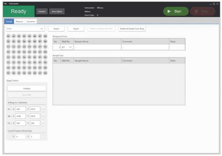Viewport: 222px width, 156px height.
Task: Click the Background Scan Well No column header
Action: tap(67, 42)
